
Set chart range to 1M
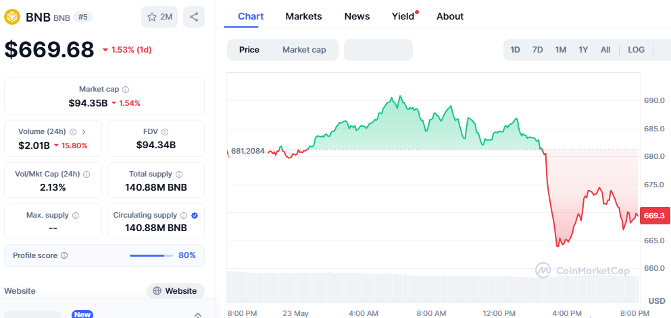(x=561, y=50)
